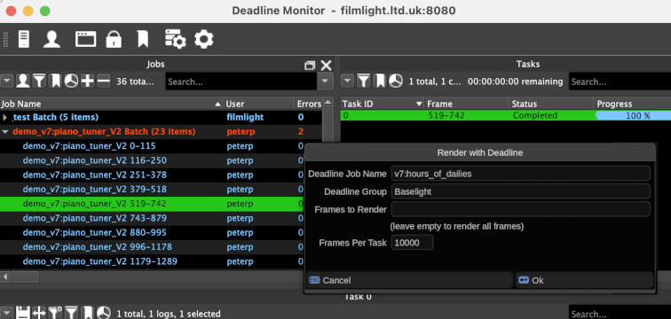The height and width of the screenshot is (319, 671).
Task: Click the horizontal arrows icon in bottom toolbar
Action: (x=39, y=313)
